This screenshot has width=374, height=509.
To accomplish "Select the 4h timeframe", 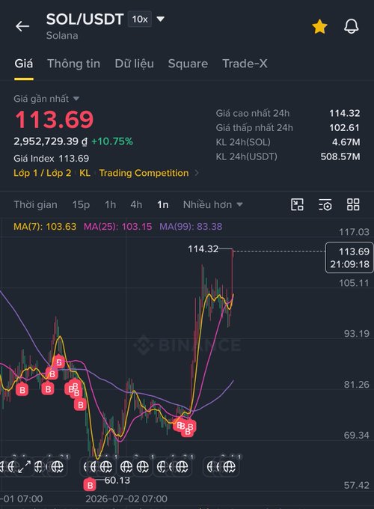I will 136,205.
